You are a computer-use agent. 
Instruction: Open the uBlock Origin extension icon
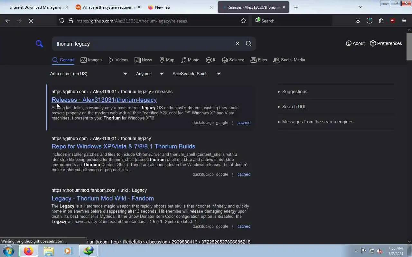pyautogui.click(x=393, y=21)
